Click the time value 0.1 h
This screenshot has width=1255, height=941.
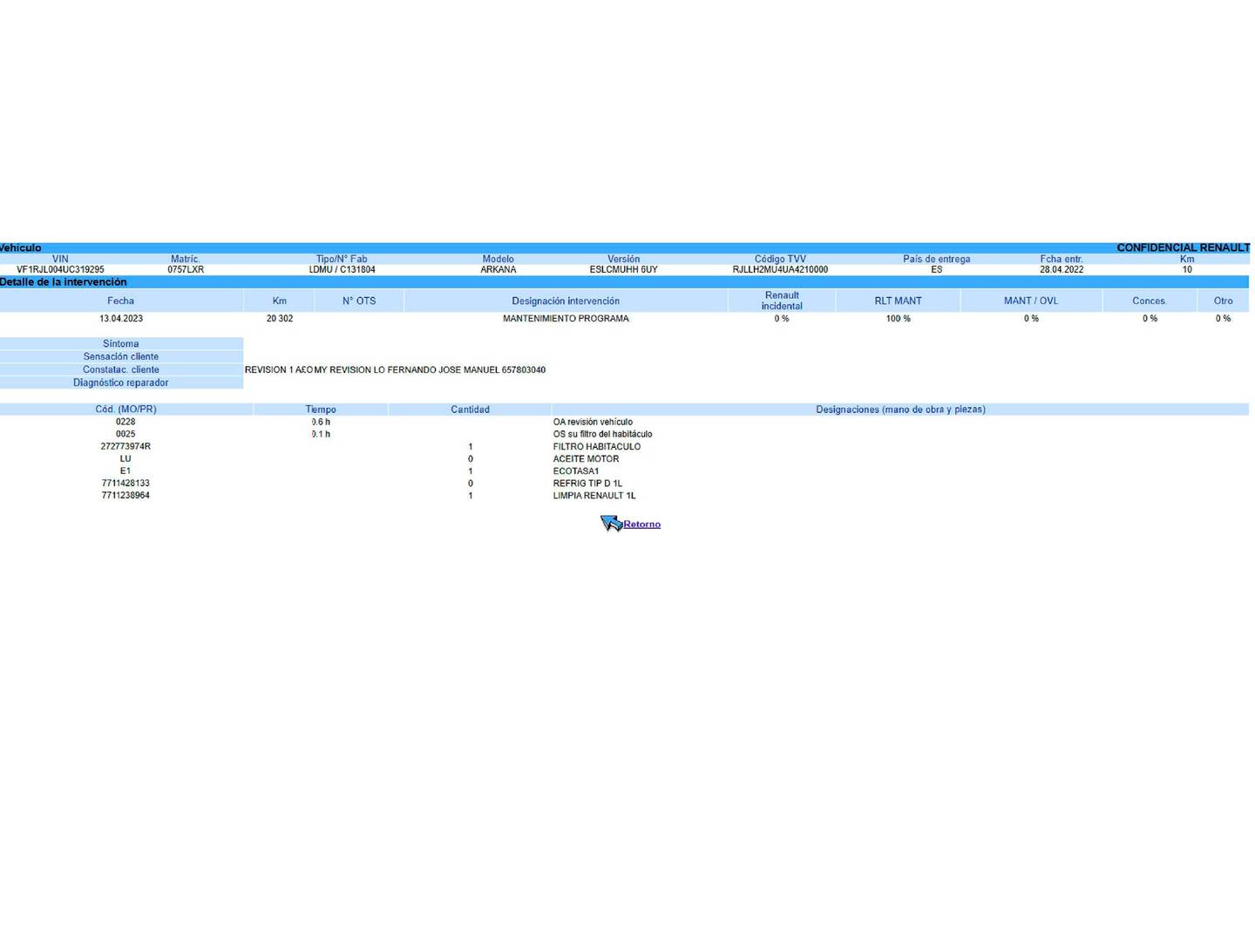(321, 434)
